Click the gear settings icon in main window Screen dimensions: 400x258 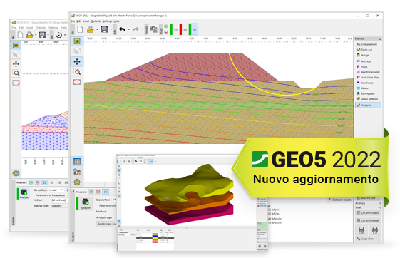tap(77, 182)
